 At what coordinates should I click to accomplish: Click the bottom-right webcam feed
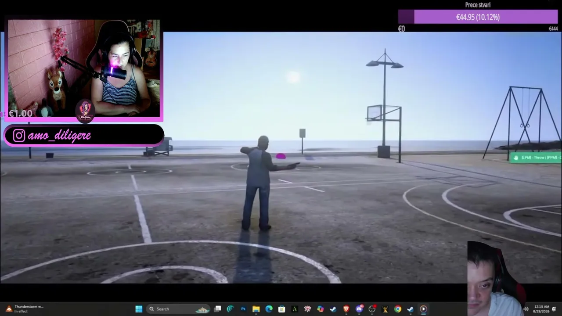[496, 278]
